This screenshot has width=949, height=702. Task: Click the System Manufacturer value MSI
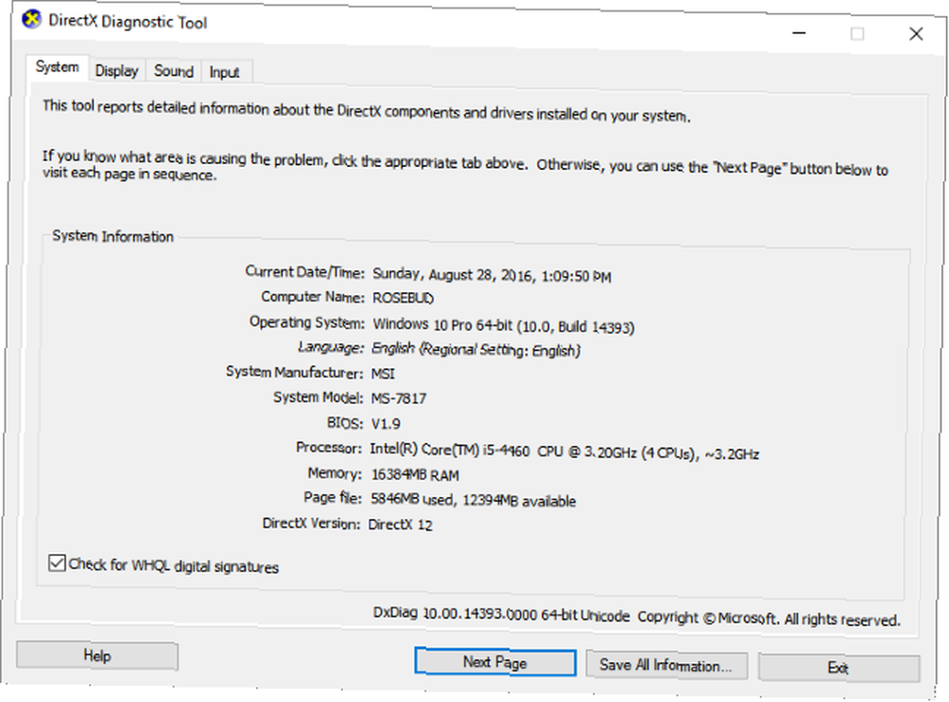click(x=383, y=374)
